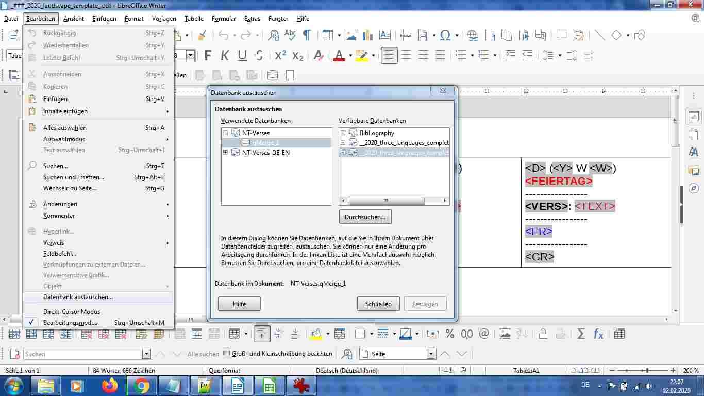This screenshot has width=704, height=396.
Task: Open the Seite navigation dropdown
Action: (x=431, y=354)
